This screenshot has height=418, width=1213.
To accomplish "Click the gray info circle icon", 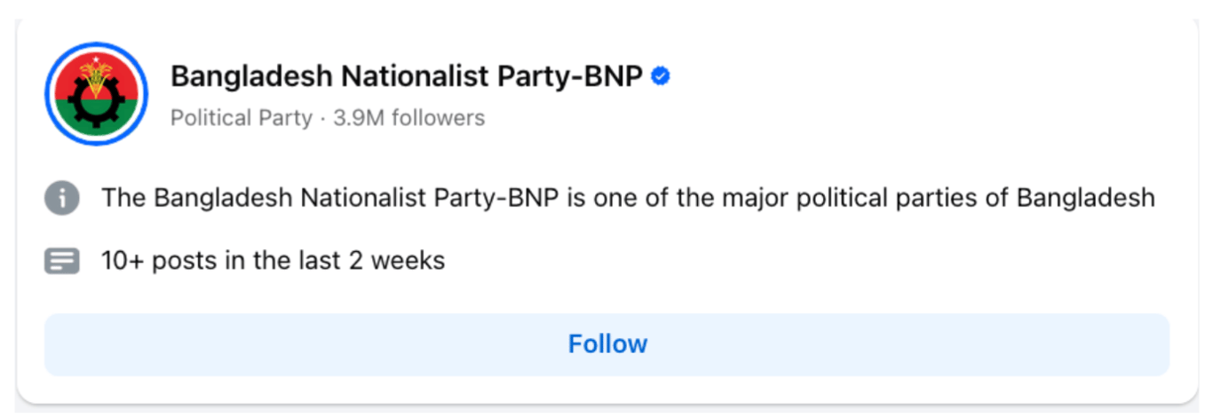I will click(x=62, y=198).
